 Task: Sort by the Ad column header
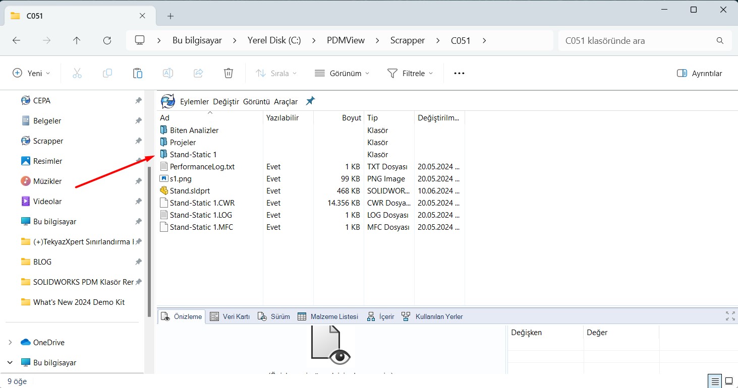point(209,117)
